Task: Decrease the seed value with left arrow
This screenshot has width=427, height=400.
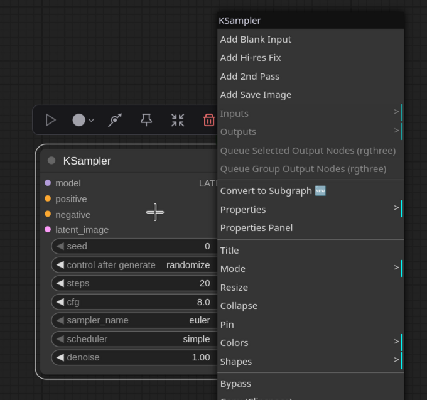Action: click(60, 246)
